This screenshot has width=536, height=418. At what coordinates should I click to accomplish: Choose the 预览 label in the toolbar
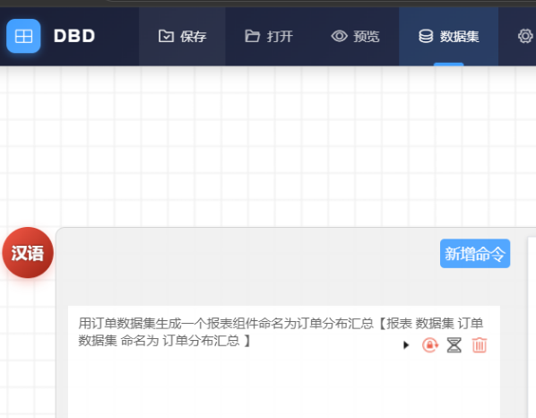tap(367, 36)
